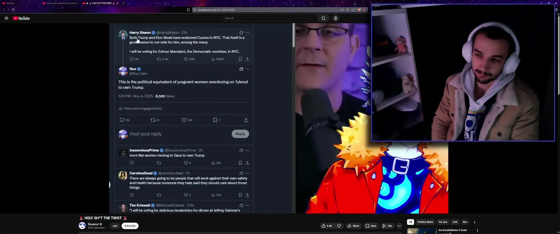Screen dimensions: 560x234
Task: Click the Clip button under the video
Action: coord(387,226)
